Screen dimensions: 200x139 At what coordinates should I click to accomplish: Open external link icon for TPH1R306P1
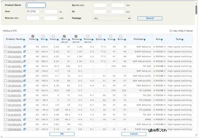coord(25,47)
